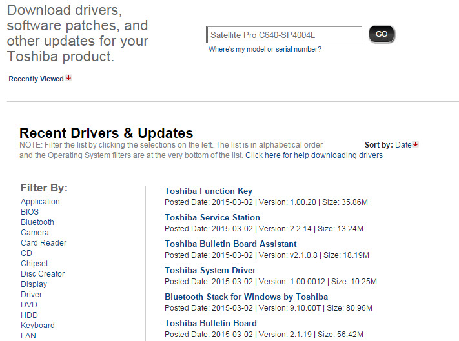459x341 pixels.
Task: Filter list by Keyboard
Action: 37,326
